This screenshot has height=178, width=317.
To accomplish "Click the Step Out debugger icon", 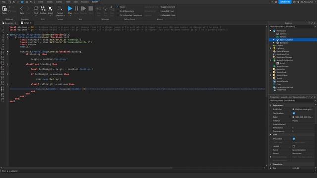I will 112,9.
